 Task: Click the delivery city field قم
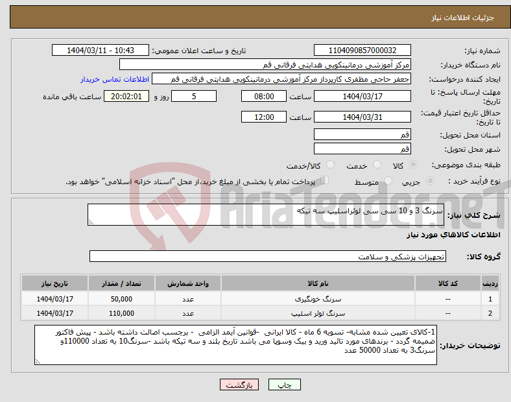pyautogui.click(x=362, y=148)
